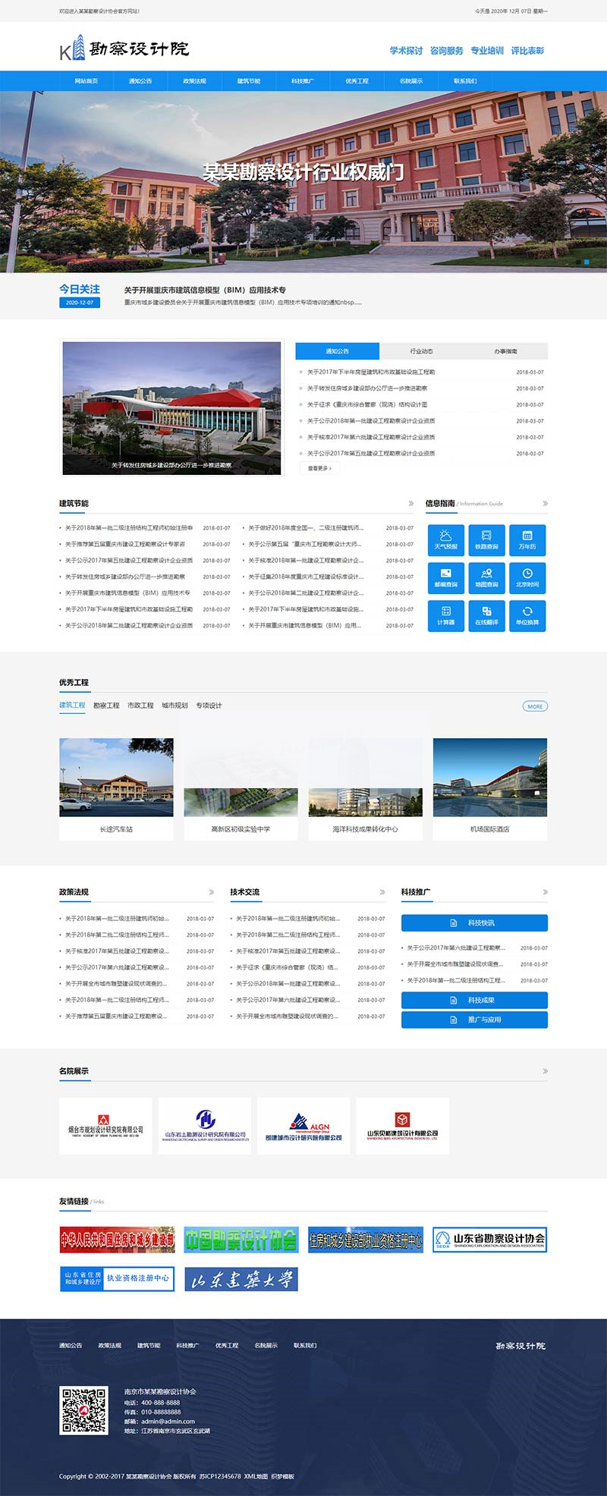
Task: Open the 单位换算 unit conversion icon
Action: (527, 615)
